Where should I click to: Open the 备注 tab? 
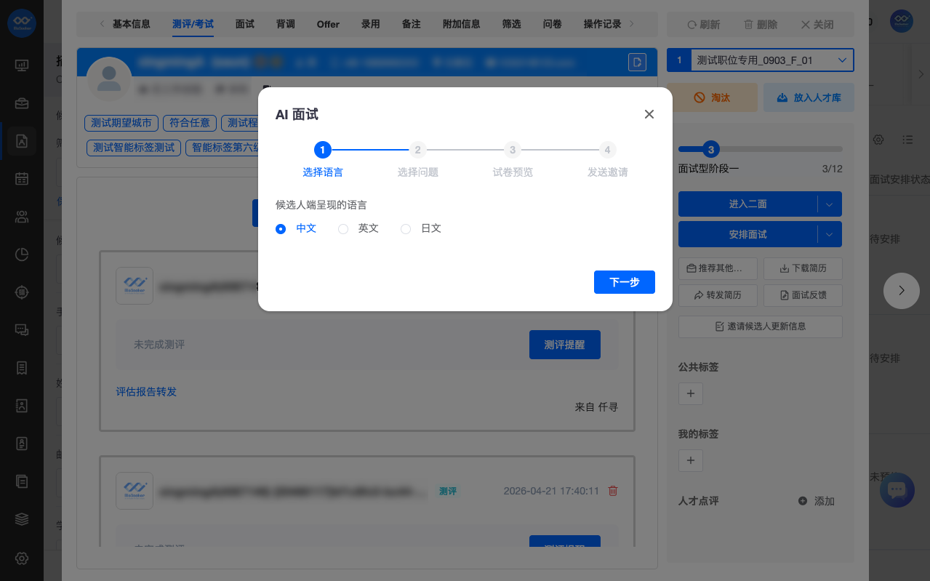(412, 24)
